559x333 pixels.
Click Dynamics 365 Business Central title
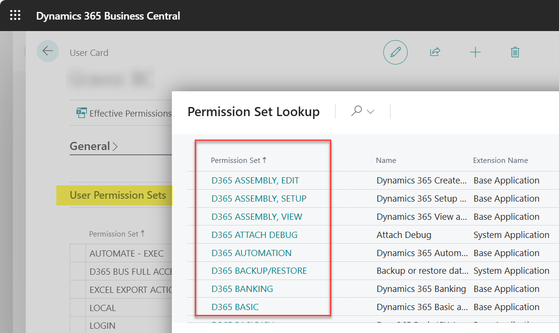coord(108,16)
